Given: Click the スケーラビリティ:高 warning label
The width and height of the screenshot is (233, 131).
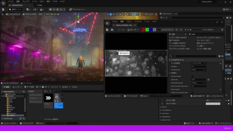Looking at the screenshot, I should [x=52, y=14].
